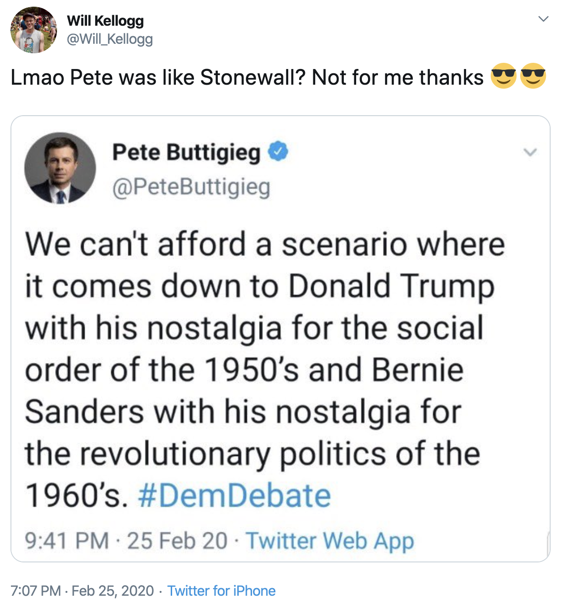Click the 7:07 PM tweet time
563x610 pixels.
[x=36, y=591]
